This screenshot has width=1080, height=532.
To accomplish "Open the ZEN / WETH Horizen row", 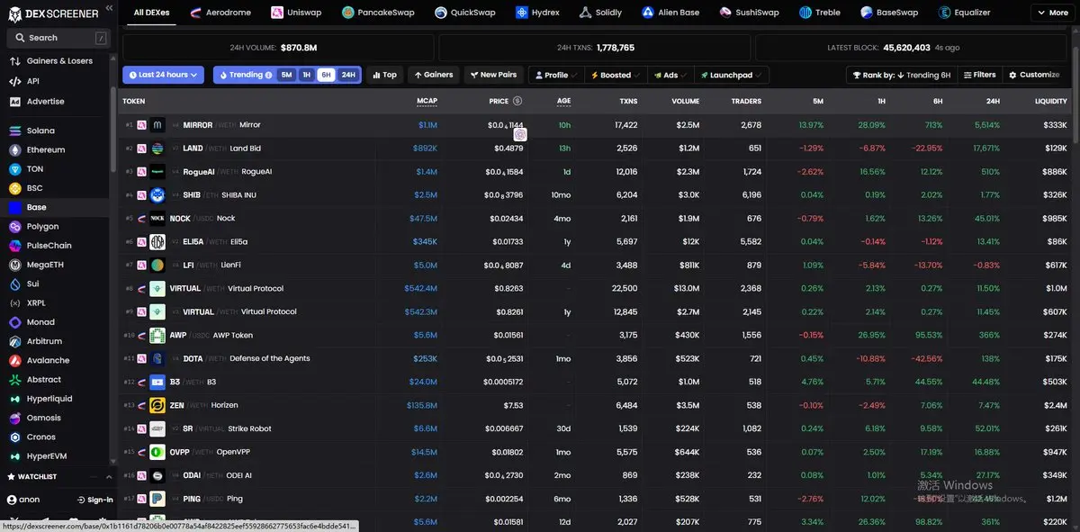I will coord(598,406).
